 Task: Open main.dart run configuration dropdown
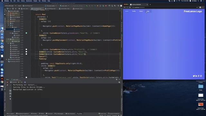[x=64, y=6]
